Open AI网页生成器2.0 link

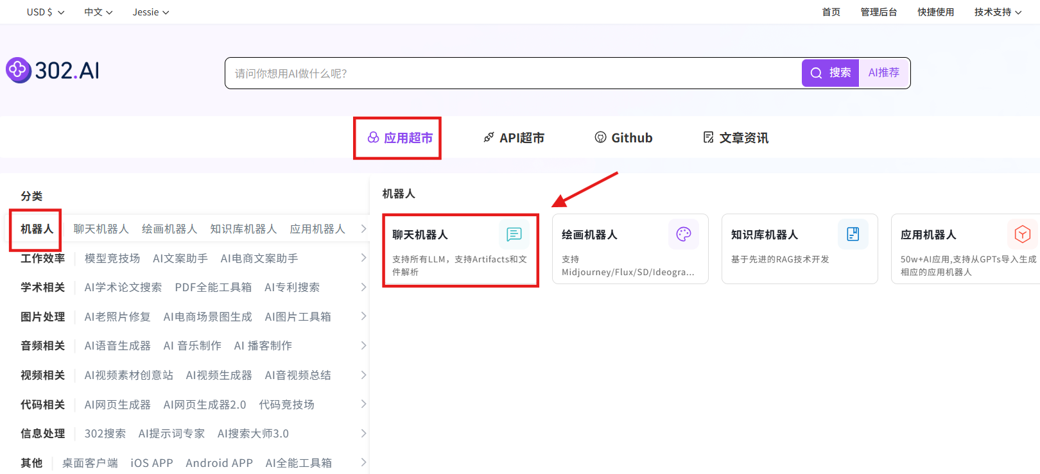pos(205,404)
